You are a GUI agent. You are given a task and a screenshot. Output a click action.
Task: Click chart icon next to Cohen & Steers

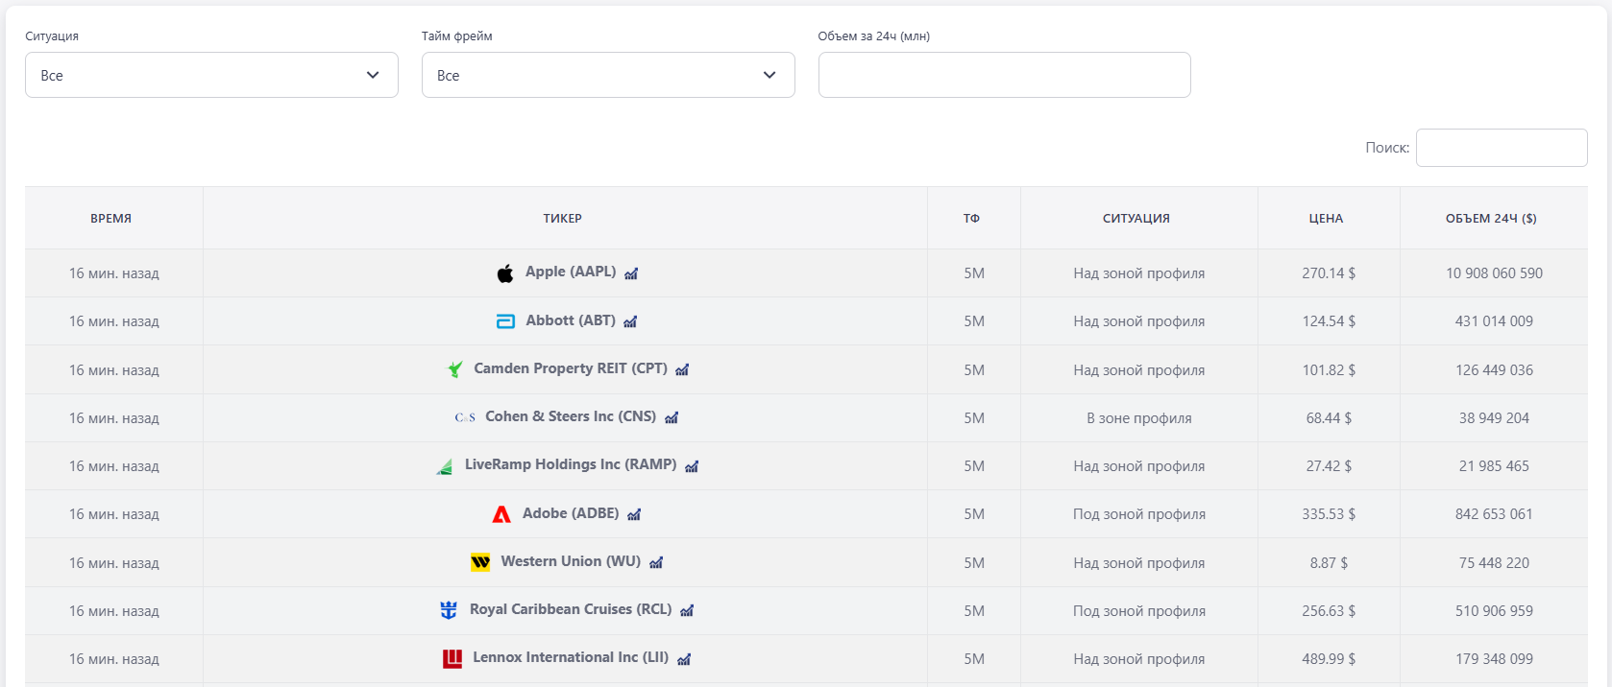[672, 417]
